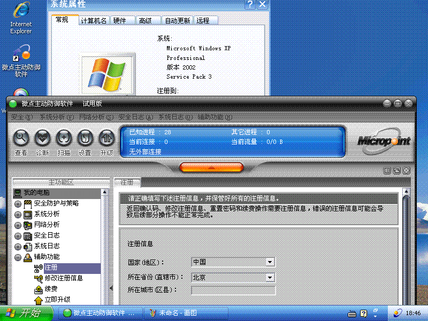Image resolution: width=428 pixels, height=321 pixels.
Task: Select 我的电脑 in the function tree
Action: 36,193
